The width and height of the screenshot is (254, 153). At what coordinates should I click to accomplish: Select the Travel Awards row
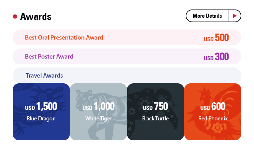[x=127, y=75]
